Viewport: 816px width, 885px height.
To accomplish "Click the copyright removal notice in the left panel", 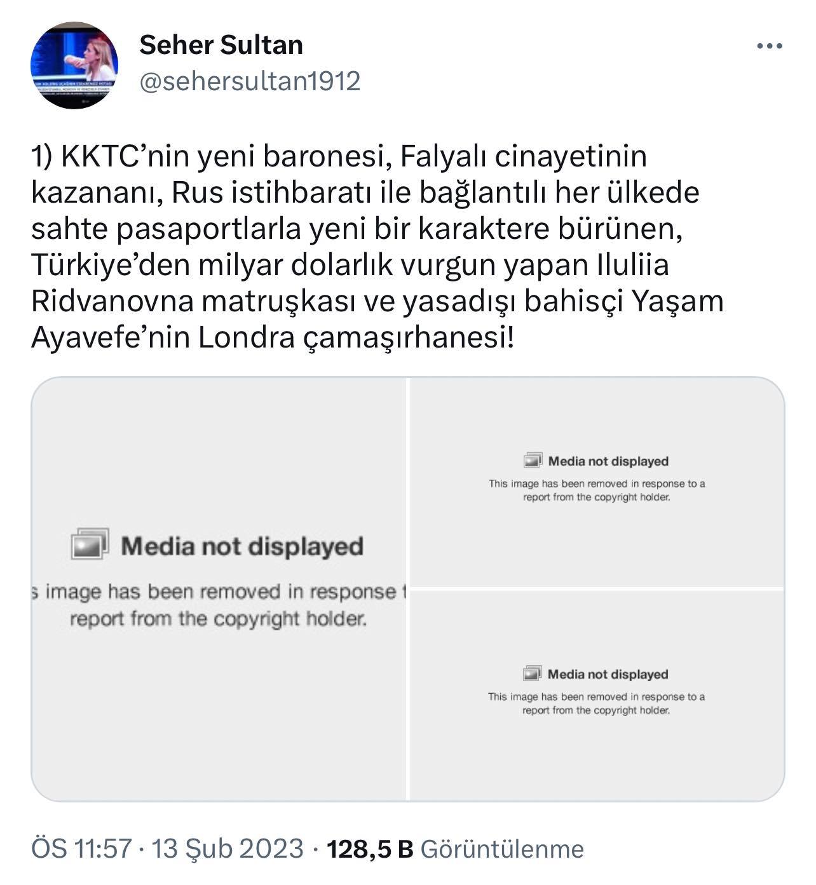I will coord(219,605).
